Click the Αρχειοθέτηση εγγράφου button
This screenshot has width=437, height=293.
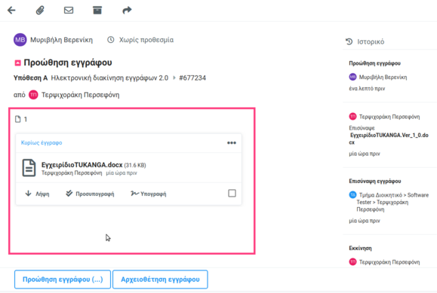(x=160, y=279)
